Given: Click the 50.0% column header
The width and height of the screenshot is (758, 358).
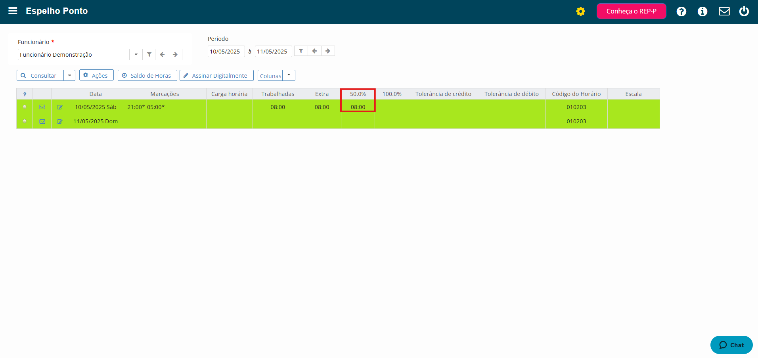Looking at the screenshot, I should pos(358,94).
